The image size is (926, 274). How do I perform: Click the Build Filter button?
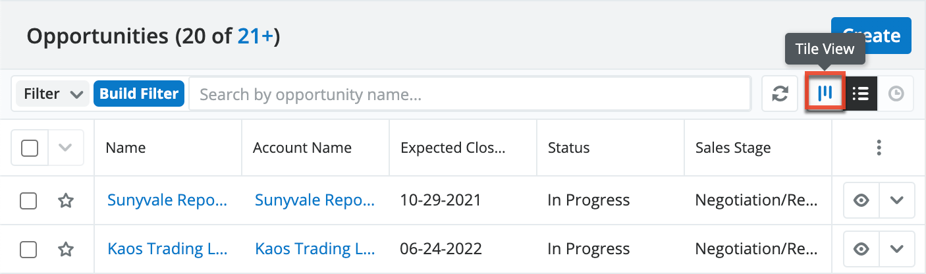(139, 94)
